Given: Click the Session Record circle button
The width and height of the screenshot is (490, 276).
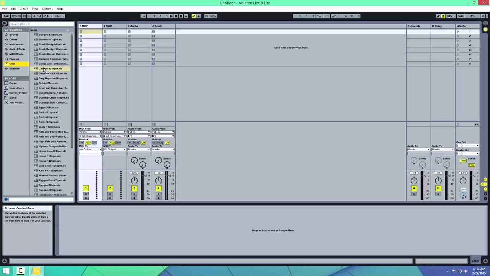Looking at the screenshot, I should click(206, 16).
